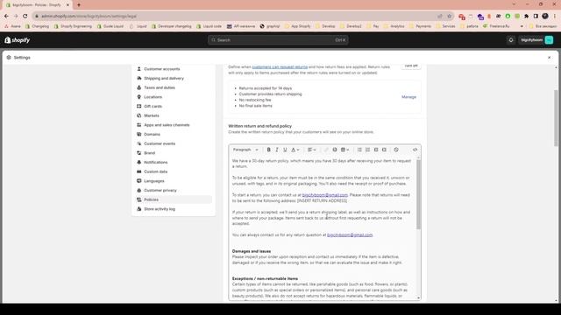Click the Shopify logo
561x315 pixels.
click(18, 40)
